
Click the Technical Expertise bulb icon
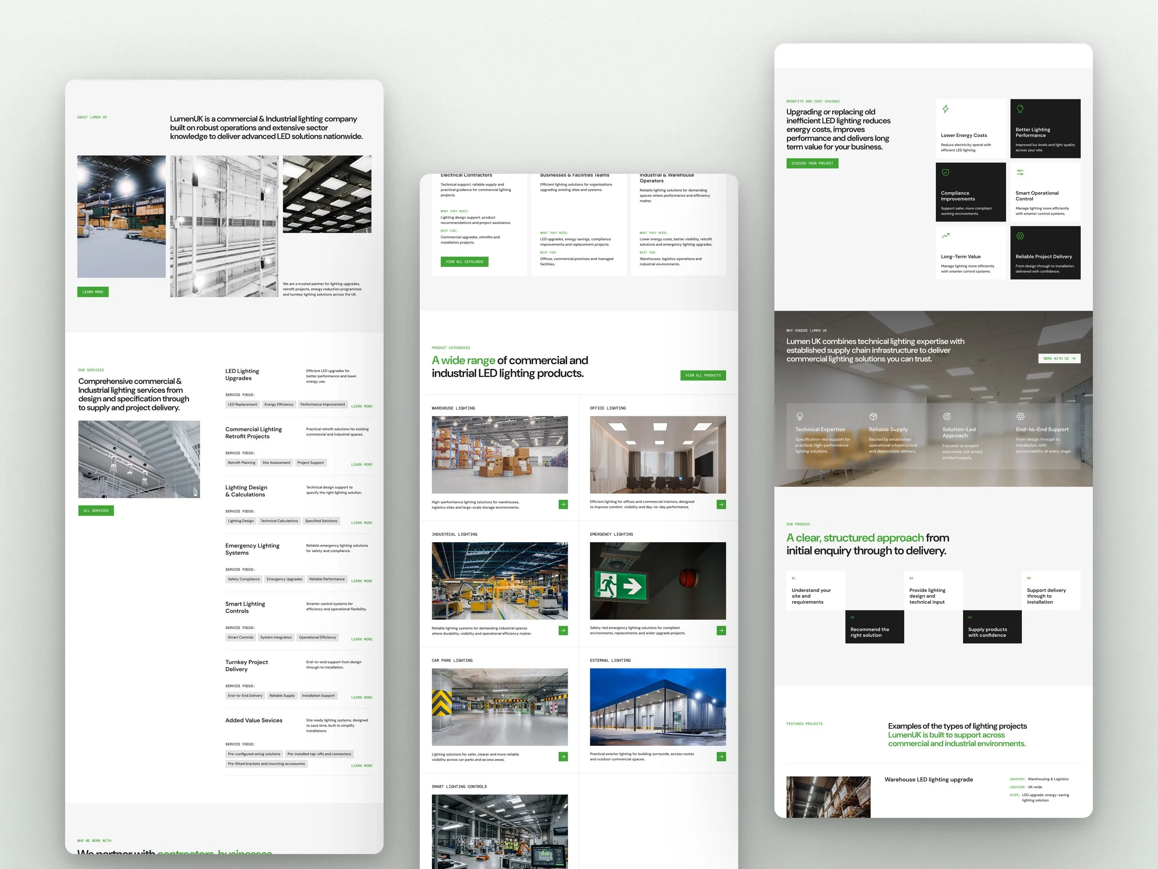[x=799, y=416]
